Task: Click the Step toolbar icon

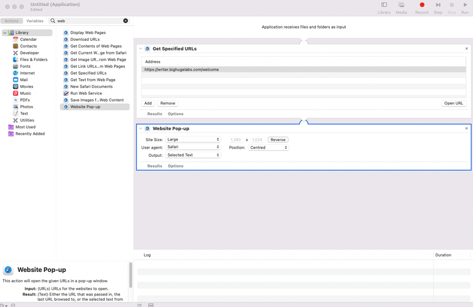Action: pyautogui.click(x=438, y=8)
